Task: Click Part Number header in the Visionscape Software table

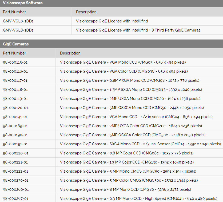Action: point(14,12)
